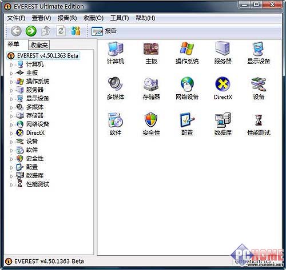
Task: Expand the 显示设备 tree node
Action: pos(11,99)
